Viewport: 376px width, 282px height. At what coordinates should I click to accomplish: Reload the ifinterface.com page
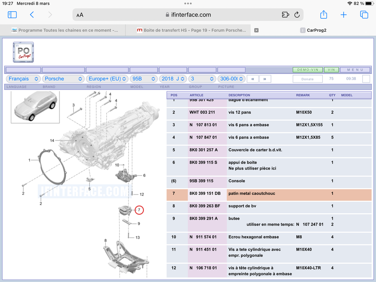(297, 14)
